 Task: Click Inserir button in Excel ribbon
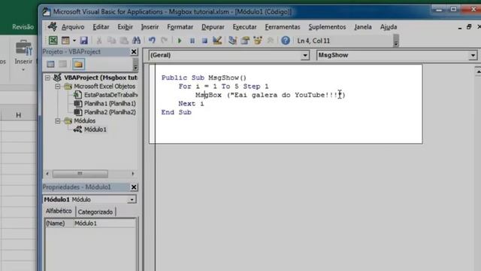[23, 55]
